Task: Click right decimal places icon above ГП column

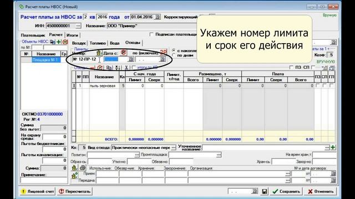Action: coord(332,67)
